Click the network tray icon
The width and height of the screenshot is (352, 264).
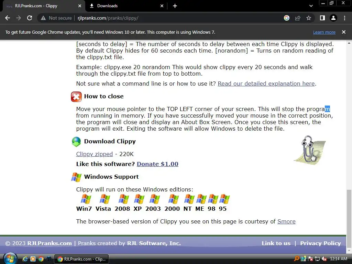pyautogui.click(x=317, y=259)
